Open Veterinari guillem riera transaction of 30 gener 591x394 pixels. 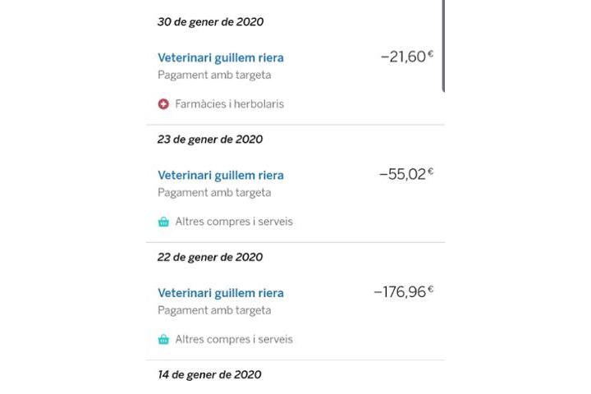220,57
